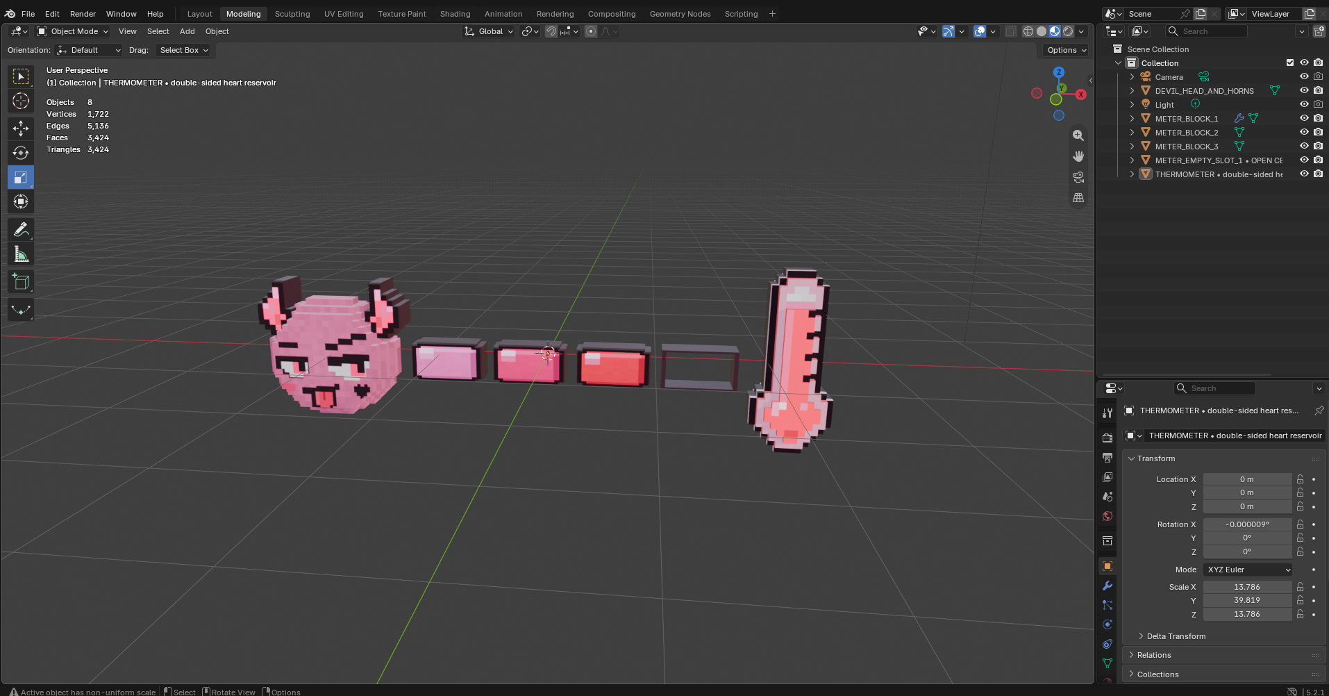Disable Light in renders camera icon
This screenshot has height=696, width=1329.
click(x=1318, y=104)
